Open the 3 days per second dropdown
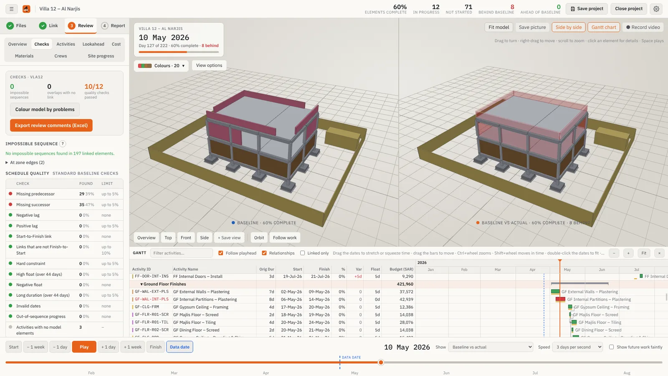668x376 pixels. (x=578, y=347)
